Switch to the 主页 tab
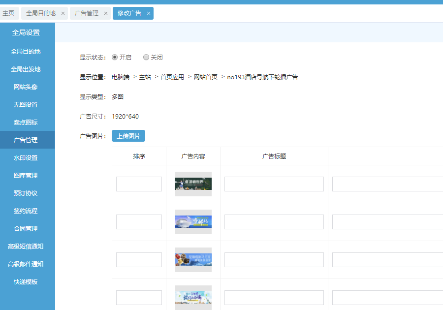The height and width of the screenshot is (310, 443). point(8,13)
